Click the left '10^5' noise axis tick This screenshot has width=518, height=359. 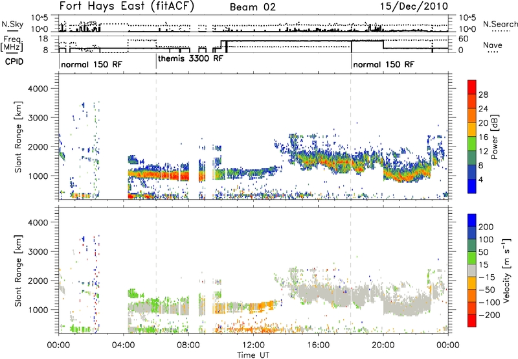(39, 18)
